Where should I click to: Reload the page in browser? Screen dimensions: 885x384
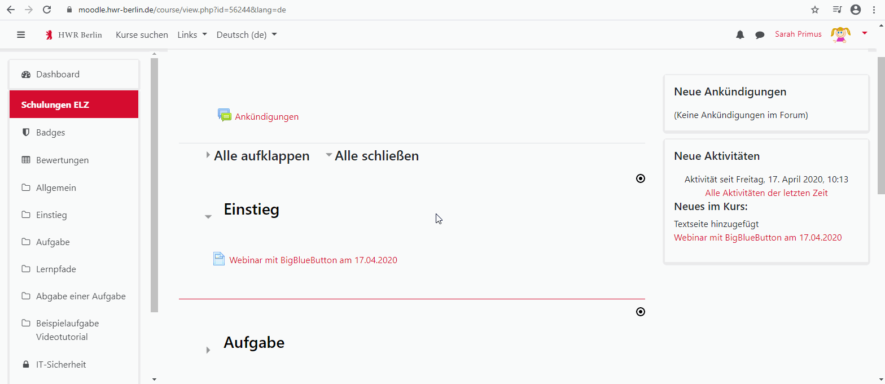(47, 10)
